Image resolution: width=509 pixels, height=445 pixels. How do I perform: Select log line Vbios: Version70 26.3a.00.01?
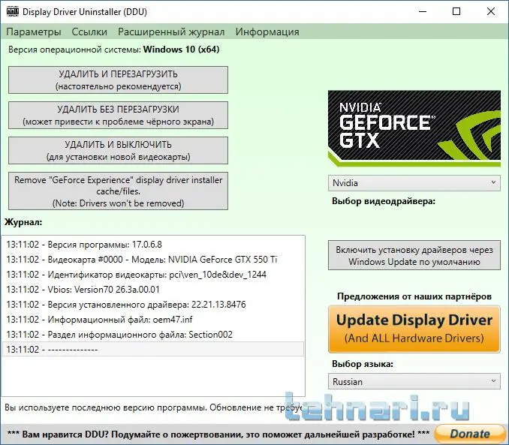[153, 290]
